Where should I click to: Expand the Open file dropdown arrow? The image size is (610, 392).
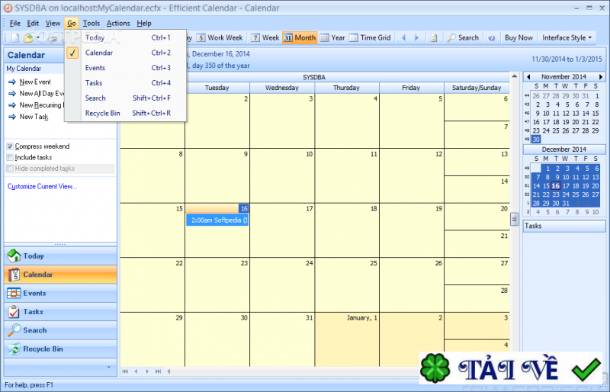(38, 38)
